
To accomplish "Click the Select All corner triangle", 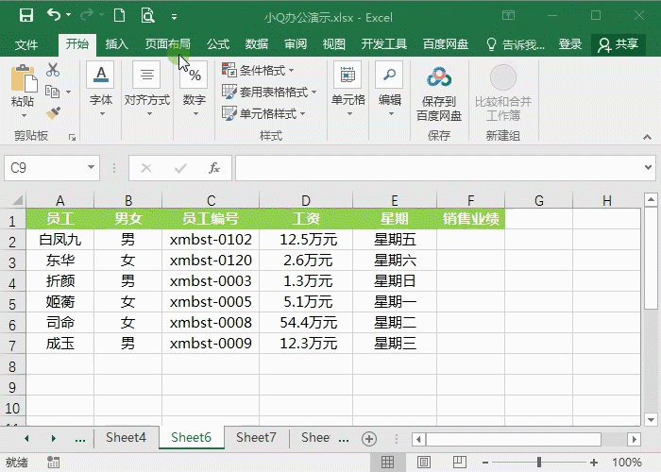I will point(17,200).
